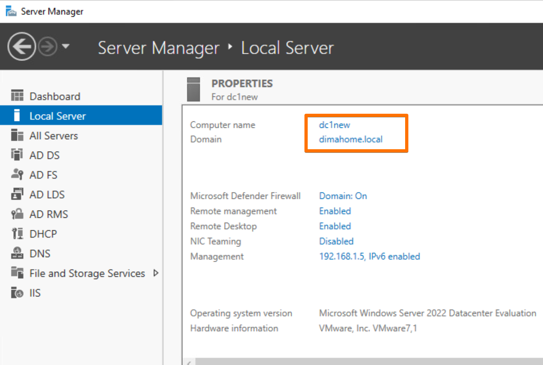Select Local Server in the navigation pane
The width and height of the screenshot is (543, 365).
[x=57, y=116]
